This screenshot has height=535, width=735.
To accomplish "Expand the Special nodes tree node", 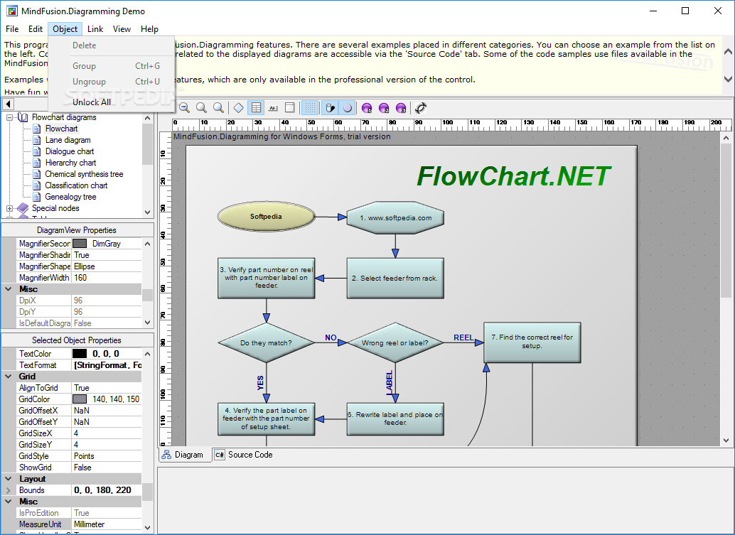I will point(9,208).
